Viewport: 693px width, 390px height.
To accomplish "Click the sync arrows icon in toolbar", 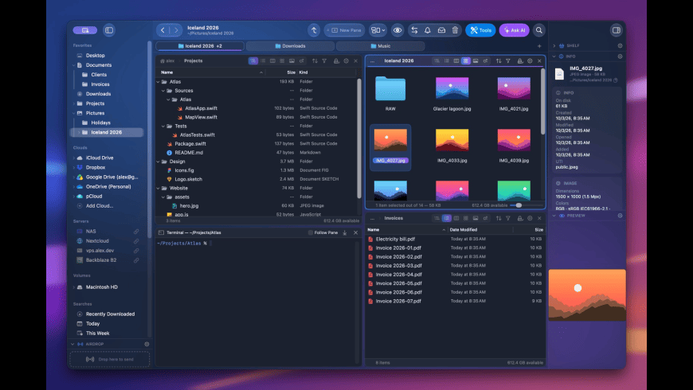I will [x=414, y=30].
